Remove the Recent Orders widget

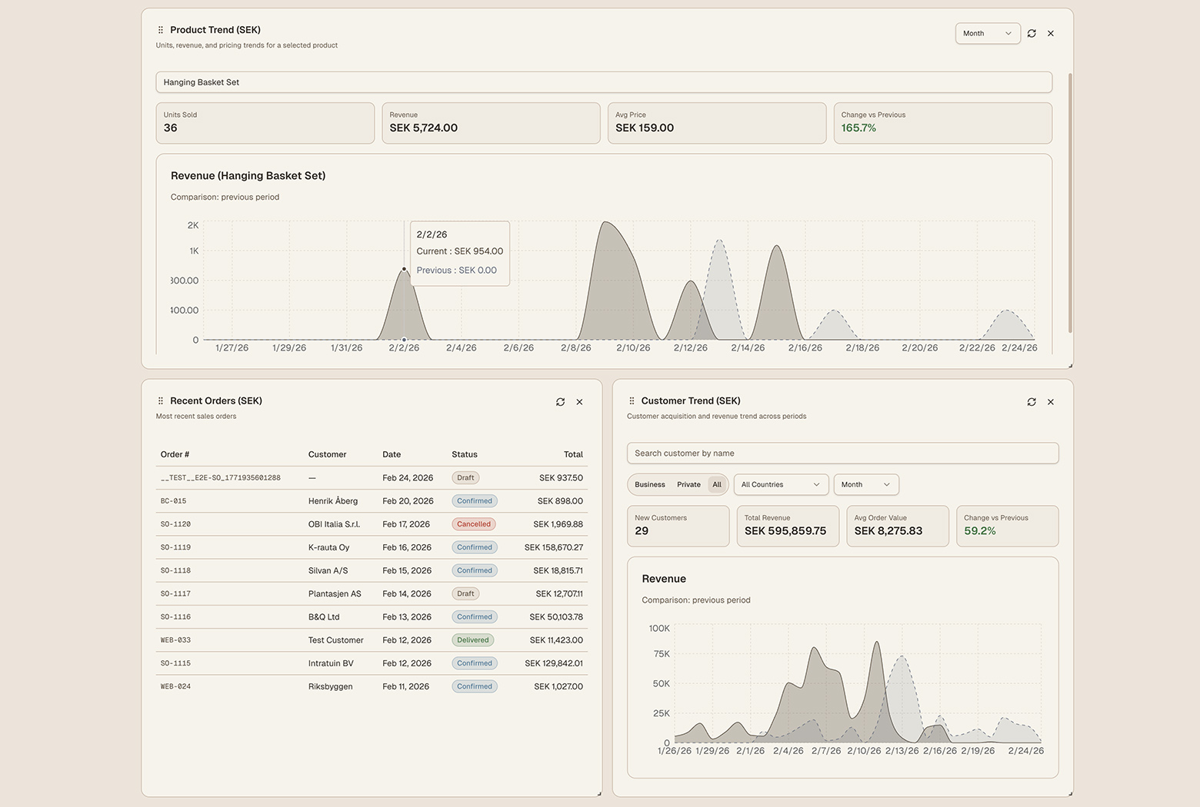579,401
